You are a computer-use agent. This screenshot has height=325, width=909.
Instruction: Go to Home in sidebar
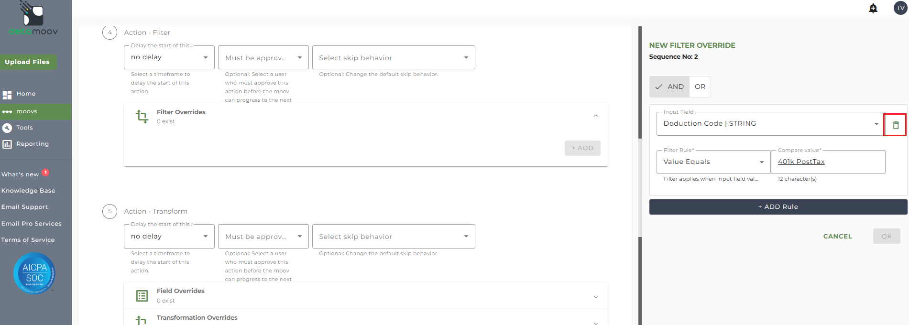coord(26,94)
